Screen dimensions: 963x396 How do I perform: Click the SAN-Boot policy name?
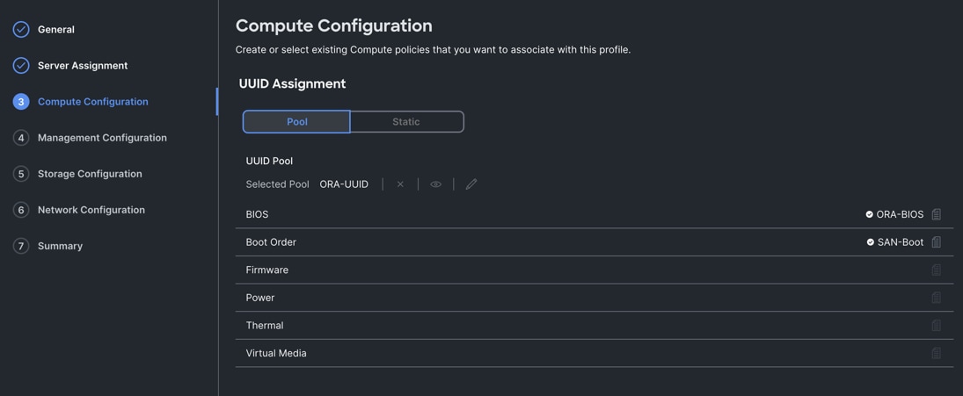click(901, 242)
